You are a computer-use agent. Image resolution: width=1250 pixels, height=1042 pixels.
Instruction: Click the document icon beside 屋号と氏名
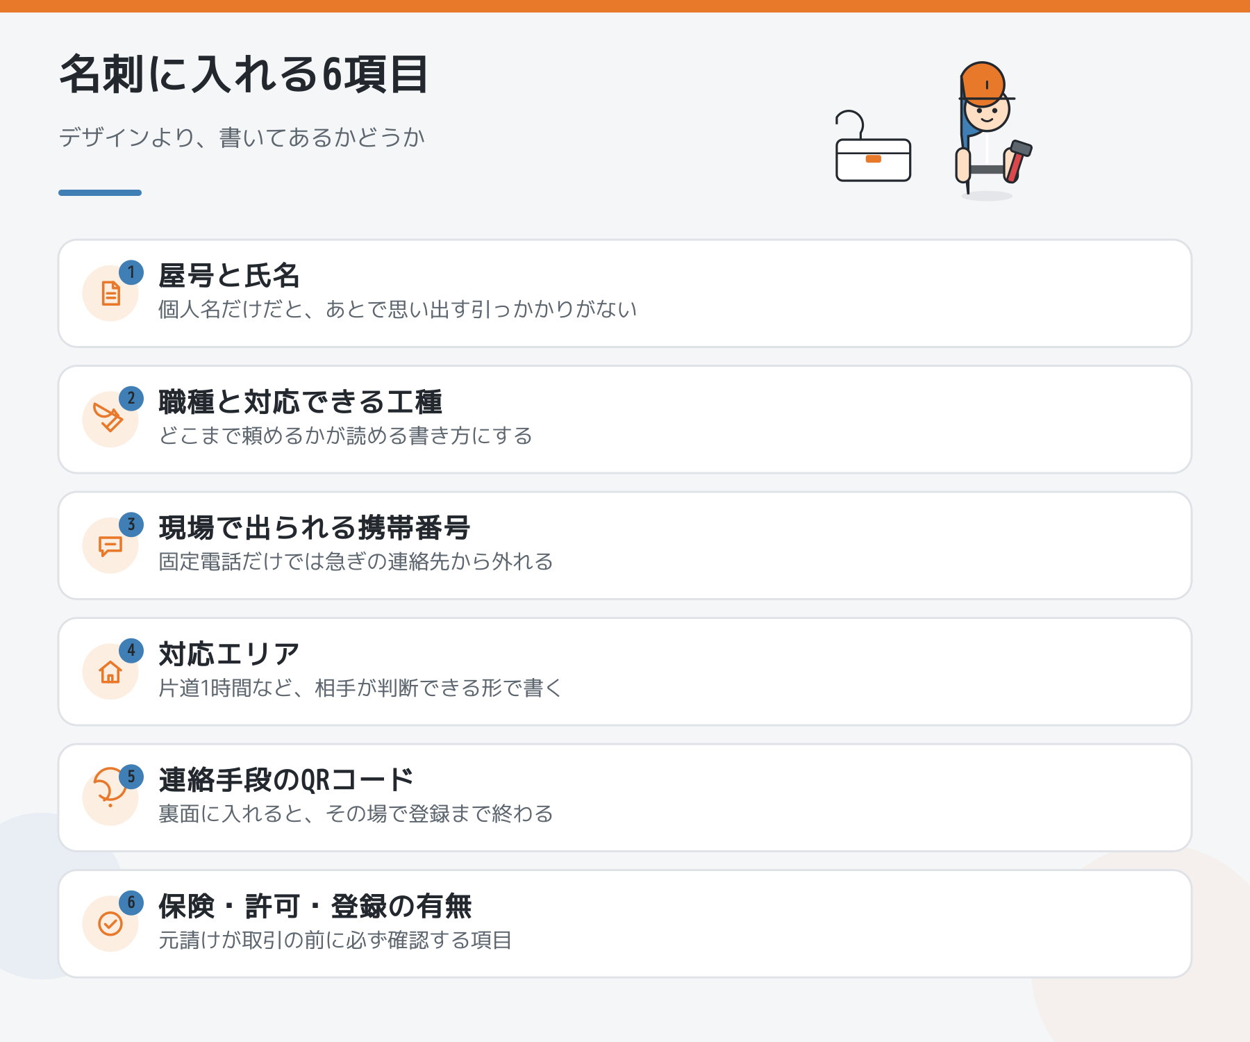click(110, 293)
